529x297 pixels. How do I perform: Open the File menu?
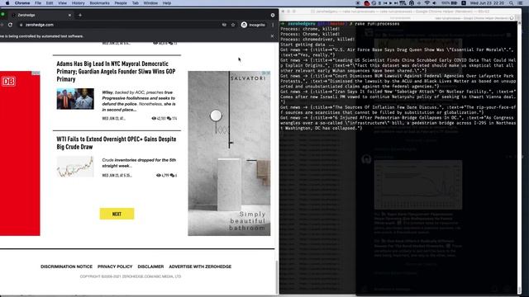coord(38,3)
